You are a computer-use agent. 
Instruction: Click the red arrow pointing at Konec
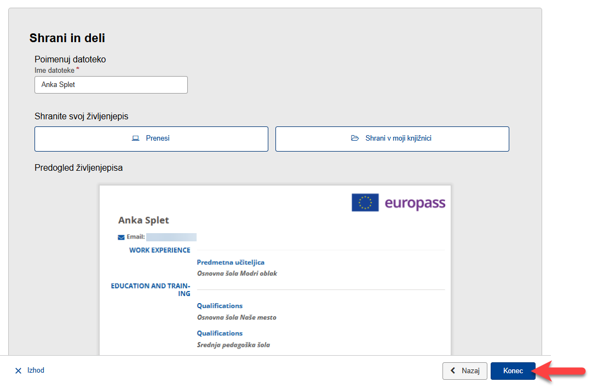tap(561, 371)
